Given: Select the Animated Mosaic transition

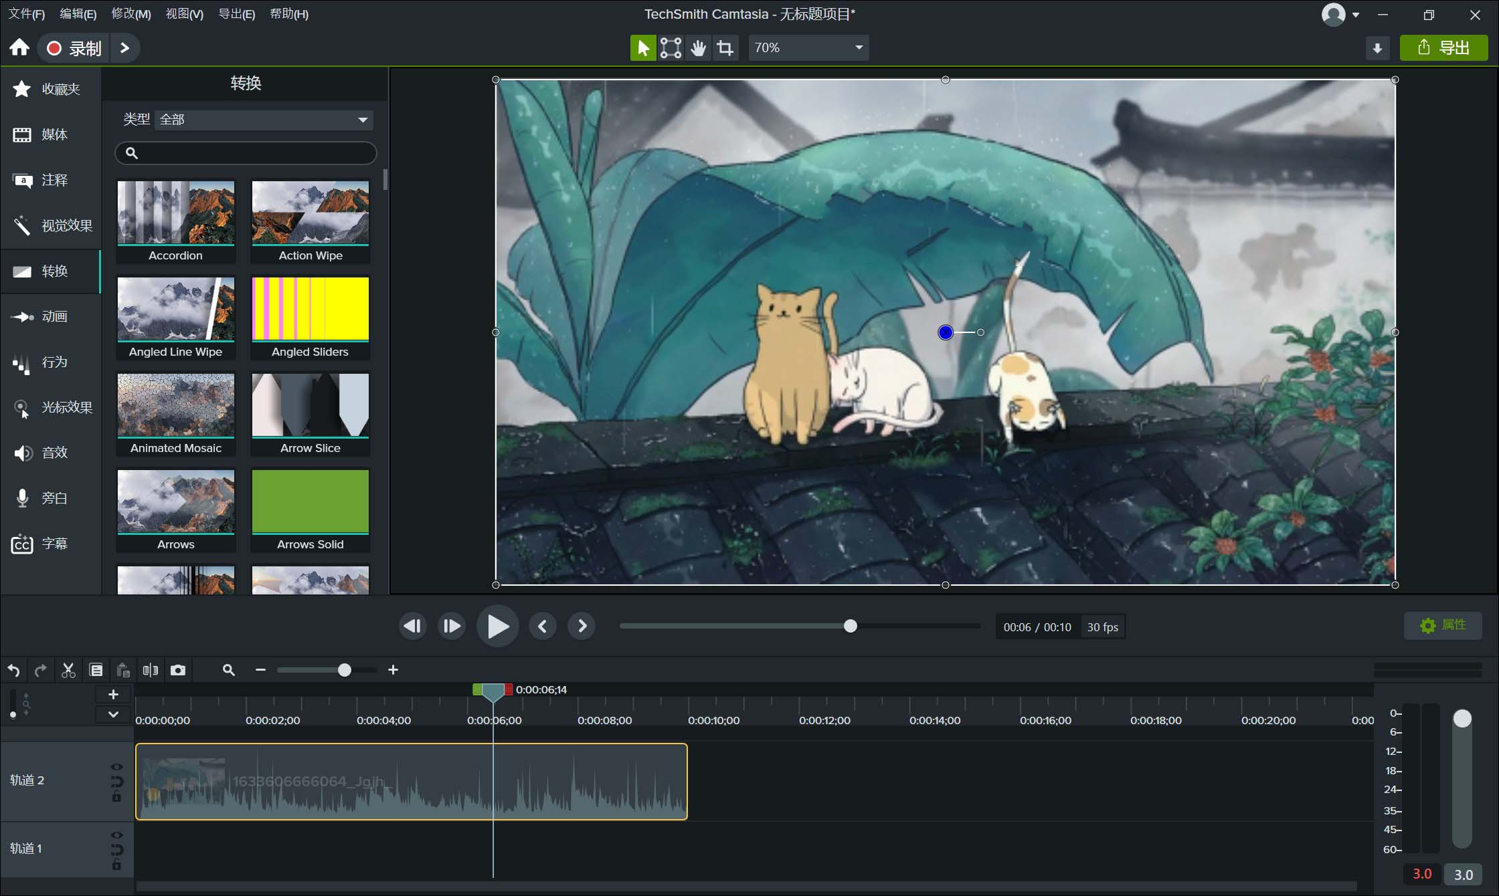Looking at the screenshot, I should point(176,414).
